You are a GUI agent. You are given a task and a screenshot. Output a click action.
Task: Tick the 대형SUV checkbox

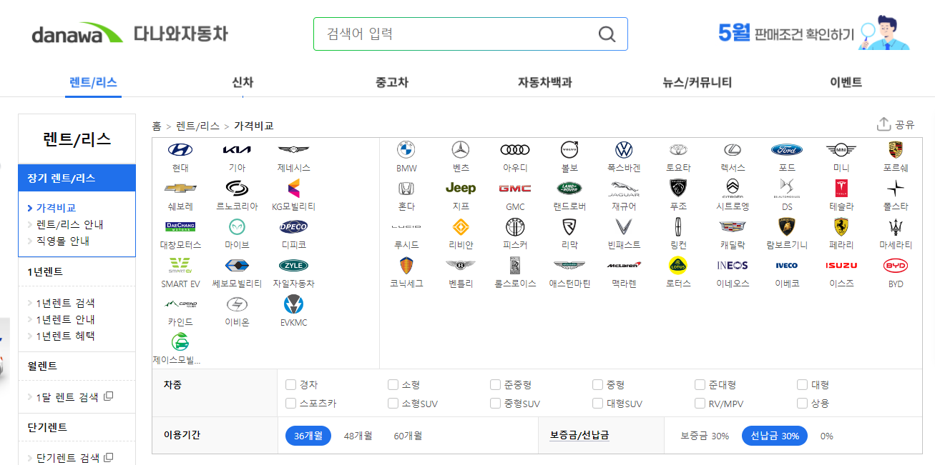click(x=597, y=404)
